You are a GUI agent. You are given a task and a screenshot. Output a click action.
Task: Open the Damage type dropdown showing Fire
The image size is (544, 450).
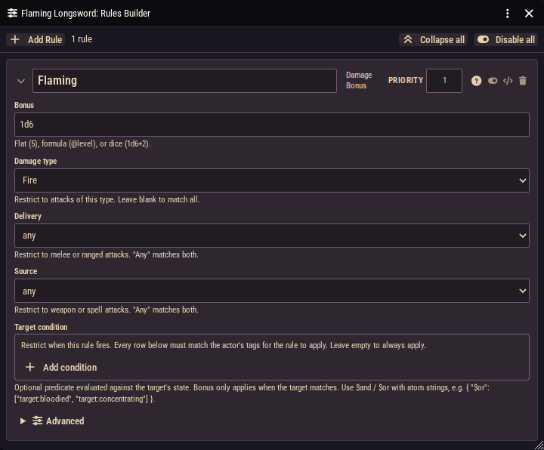pos(272,180)
